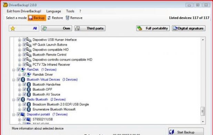Viewport: 213px width, 135px height.
Task: Click the device list scrollbar thumb
Action: pyautogui.click(x=203, y=111)
